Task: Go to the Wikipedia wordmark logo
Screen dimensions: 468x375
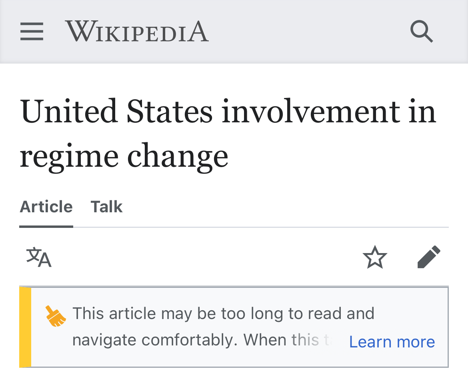Action: (x=137, y=31)
